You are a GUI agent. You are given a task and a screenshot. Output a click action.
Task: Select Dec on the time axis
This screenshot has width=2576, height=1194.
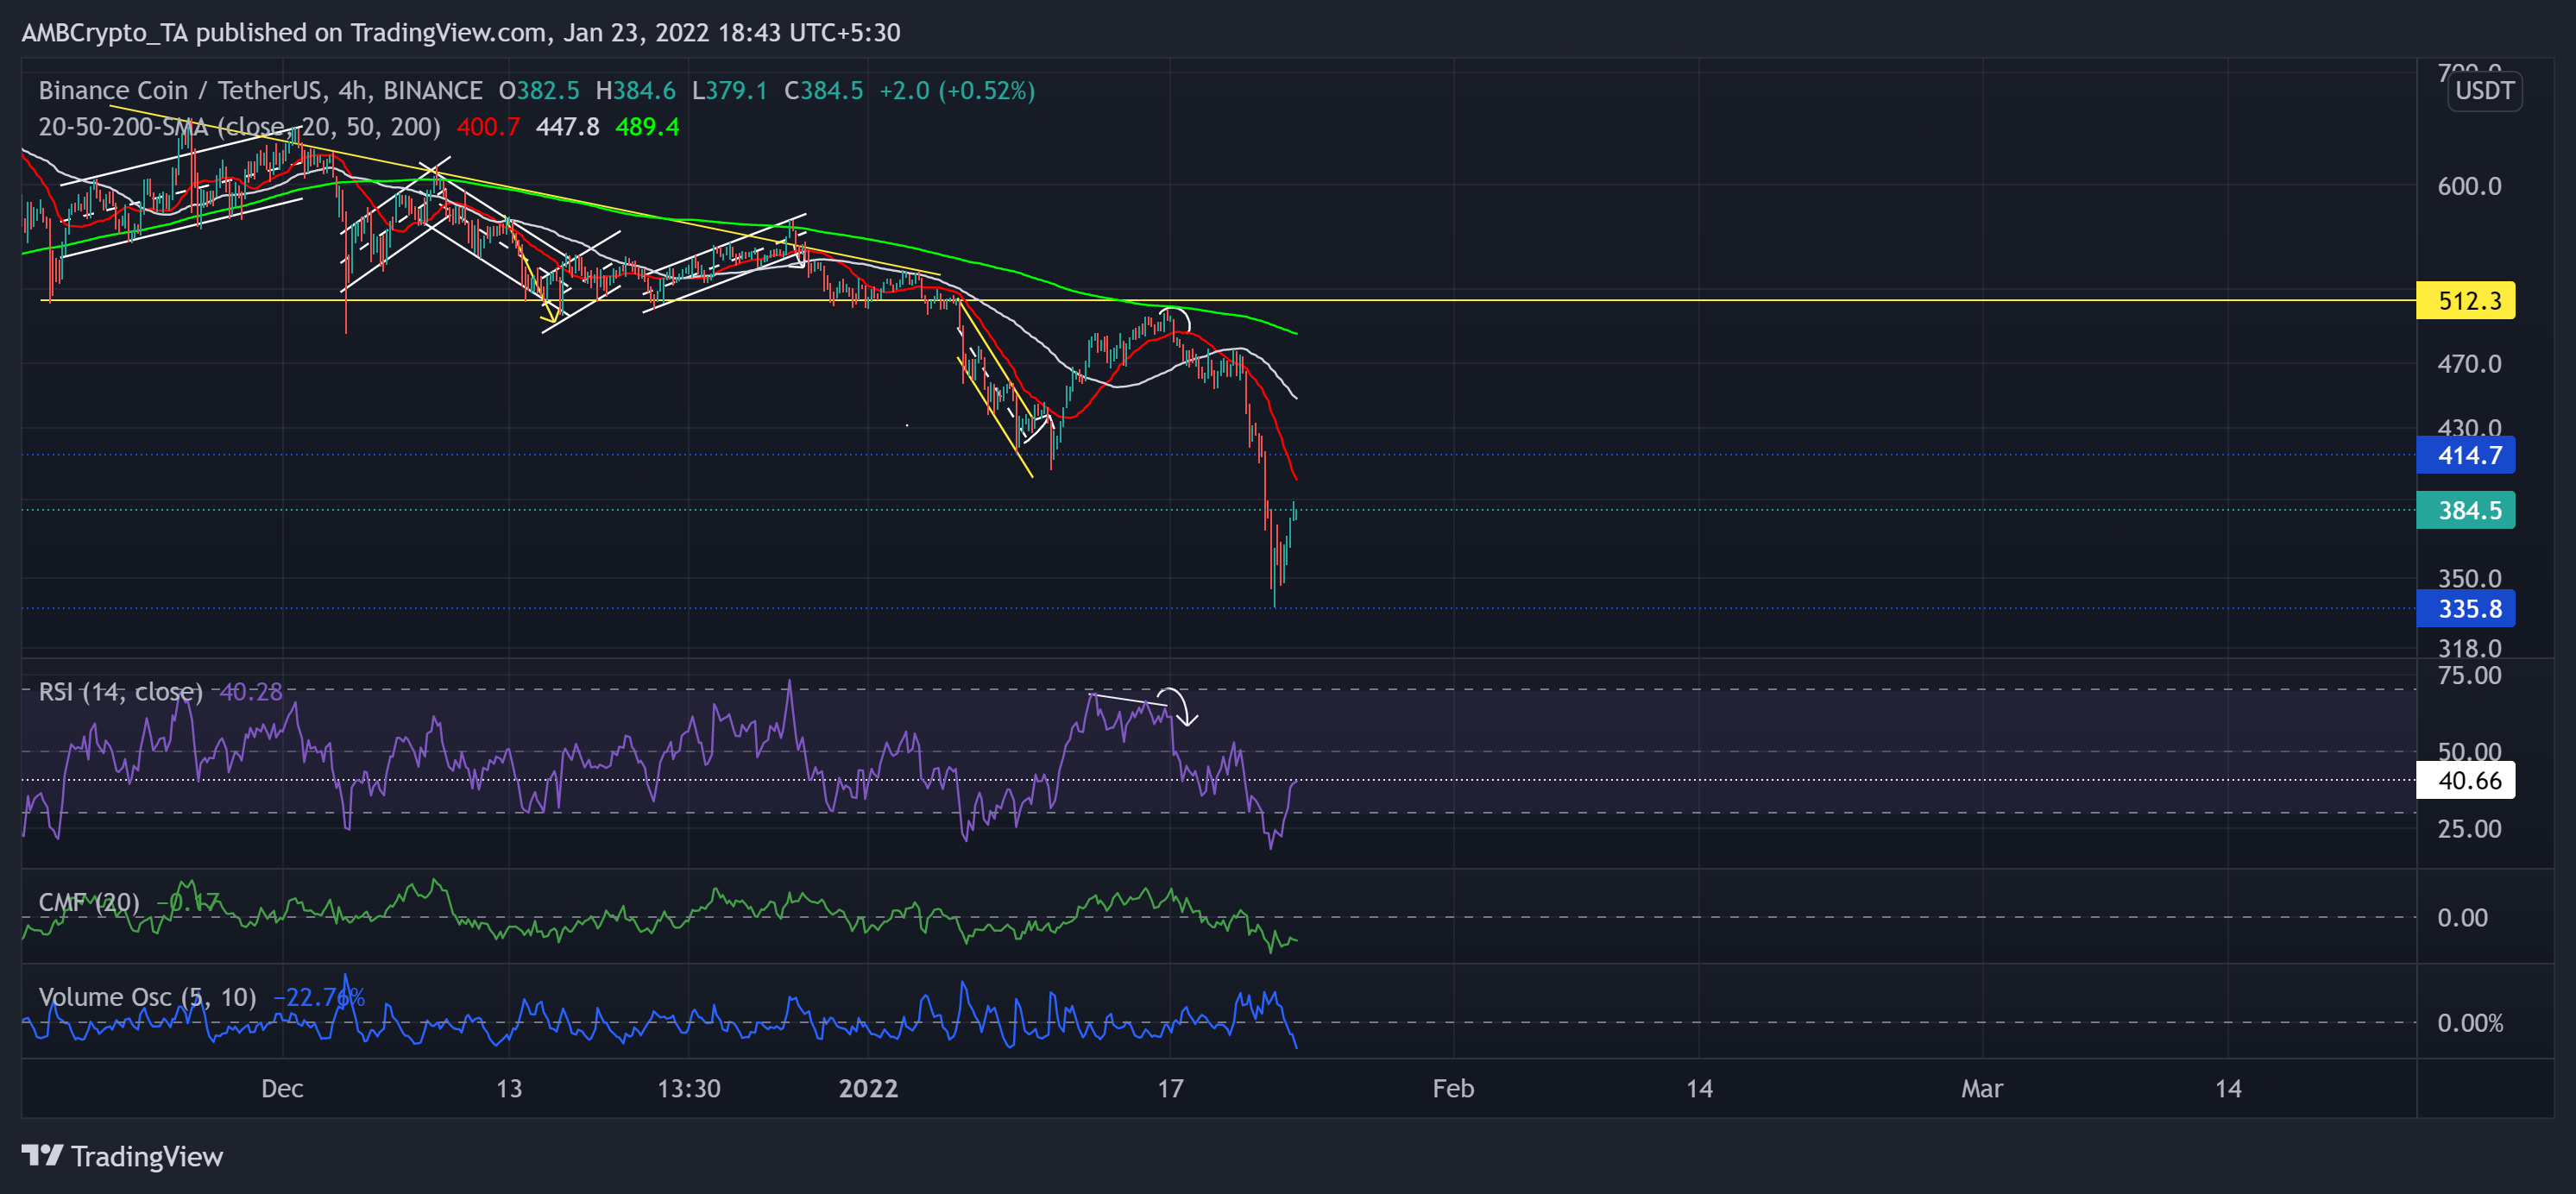pyautogui.click(x=282, y=1089)
